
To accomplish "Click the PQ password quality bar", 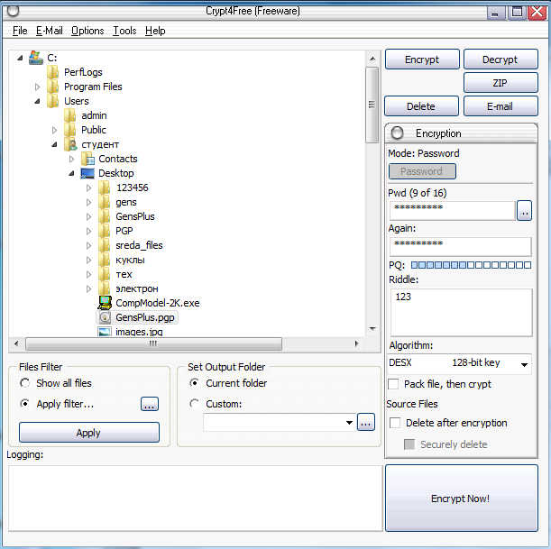I will pyautogui.click(x=471, y=265).
